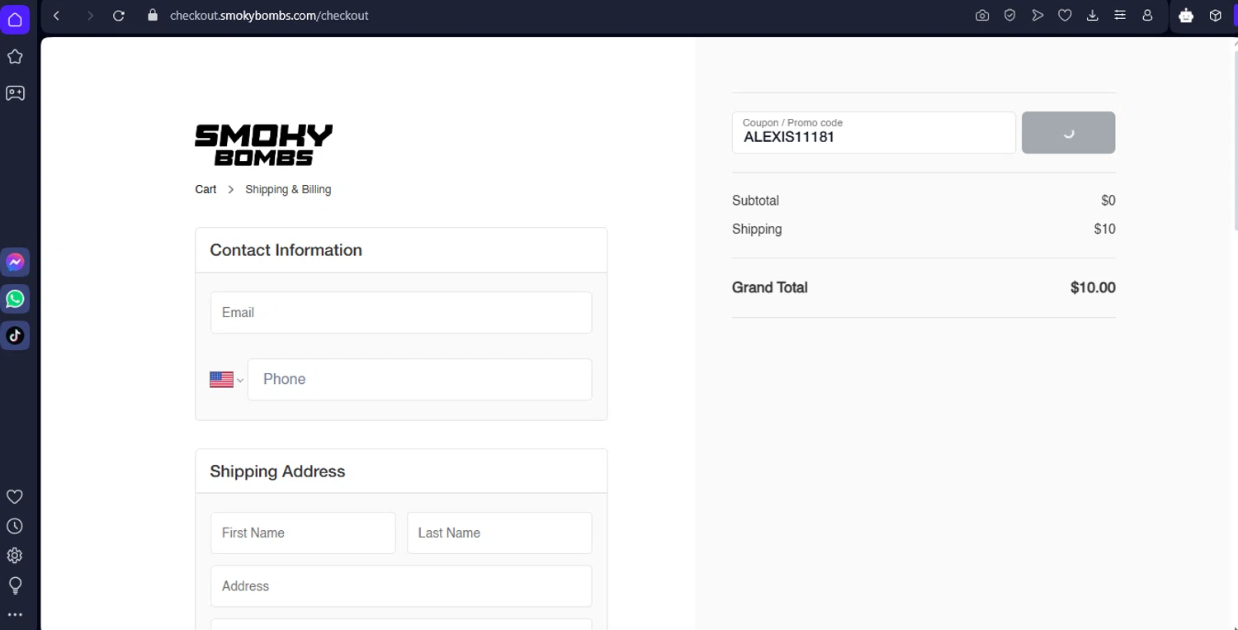
Task: Open the settings gear in the sidebar
Action: pyautogui.click(x=15, y=556)
